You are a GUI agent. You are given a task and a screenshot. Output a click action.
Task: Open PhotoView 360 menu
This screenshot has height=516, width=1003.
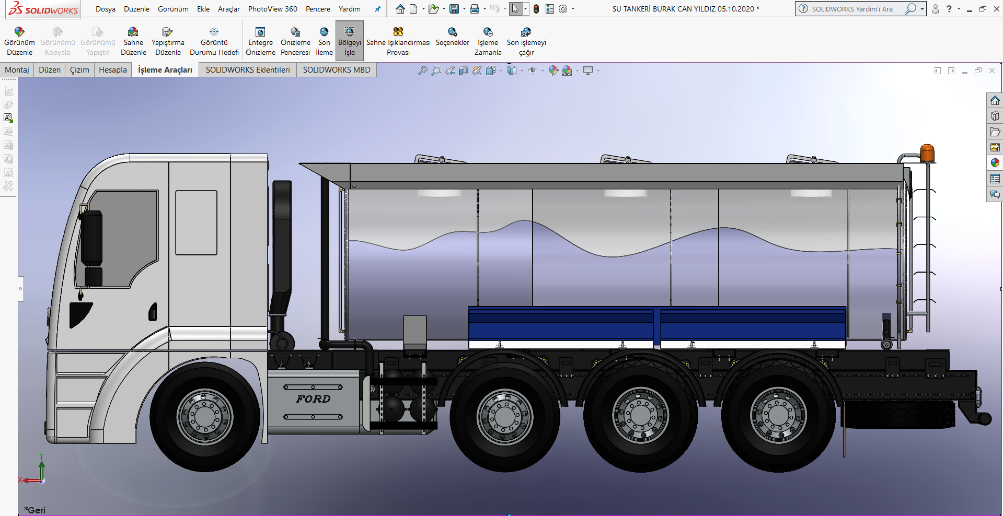273,9
